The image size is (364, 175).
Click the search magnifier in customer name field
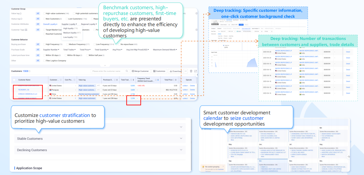click(127, 71)
